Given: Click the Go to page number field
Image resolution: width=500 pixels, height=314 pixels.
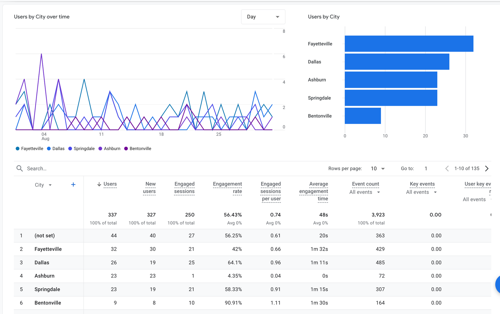Looking at the screenshot, I should [x=426, y=169].
